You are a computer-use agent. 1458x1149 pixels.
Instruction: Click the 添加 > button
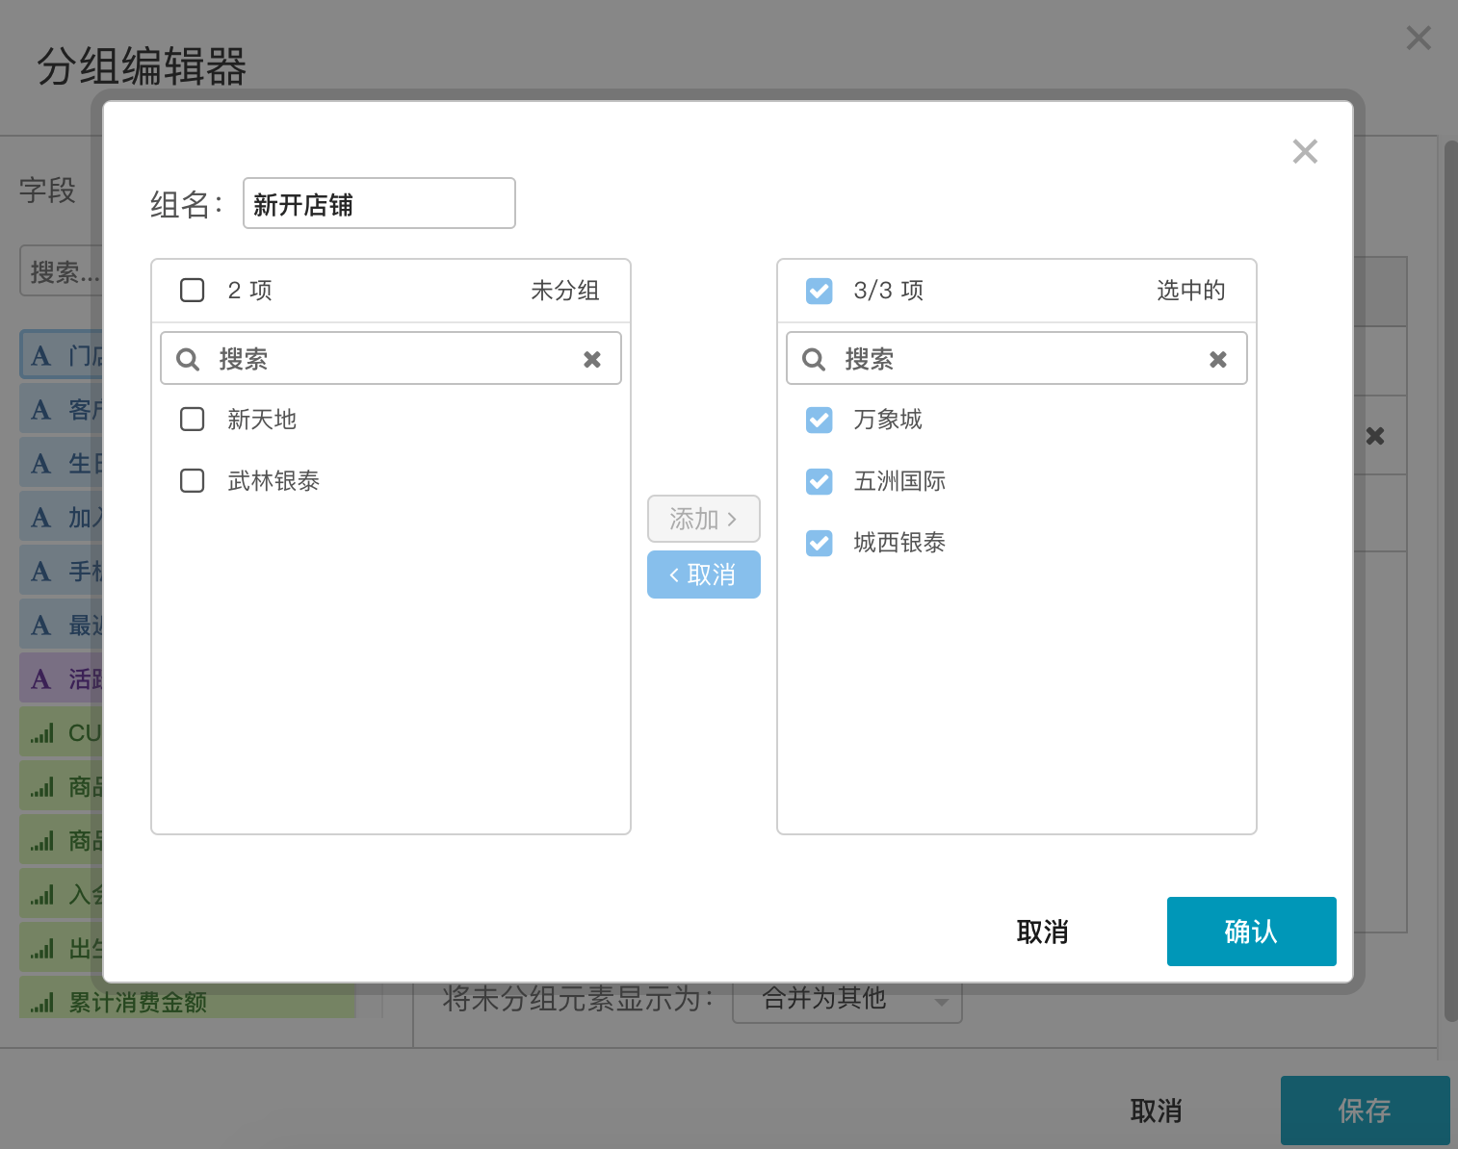click(x=704, y=519)
